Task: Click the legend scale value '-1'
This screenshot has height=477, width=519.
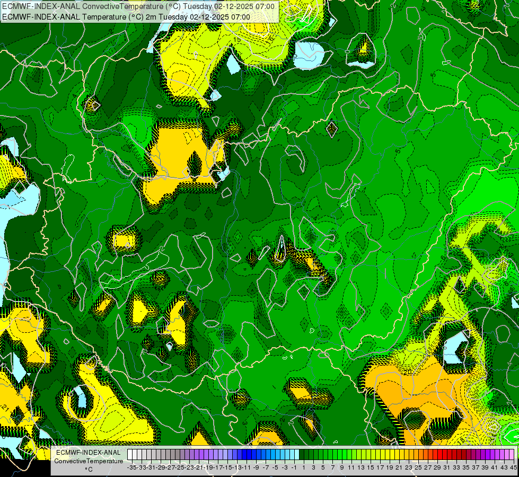Action: 294,468
